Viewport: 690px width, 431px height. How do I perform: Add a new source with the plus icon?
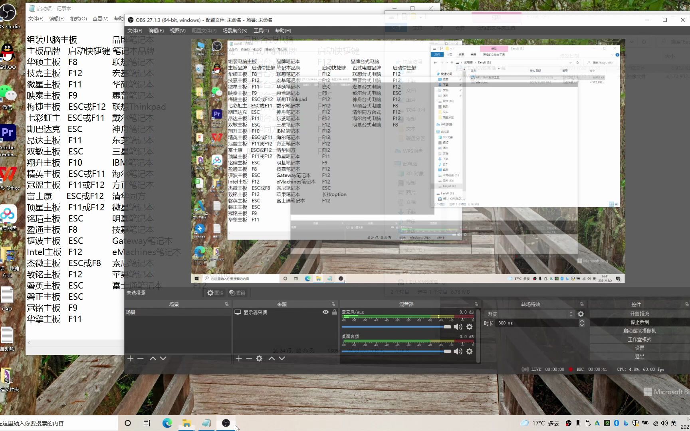click(239, 358)
